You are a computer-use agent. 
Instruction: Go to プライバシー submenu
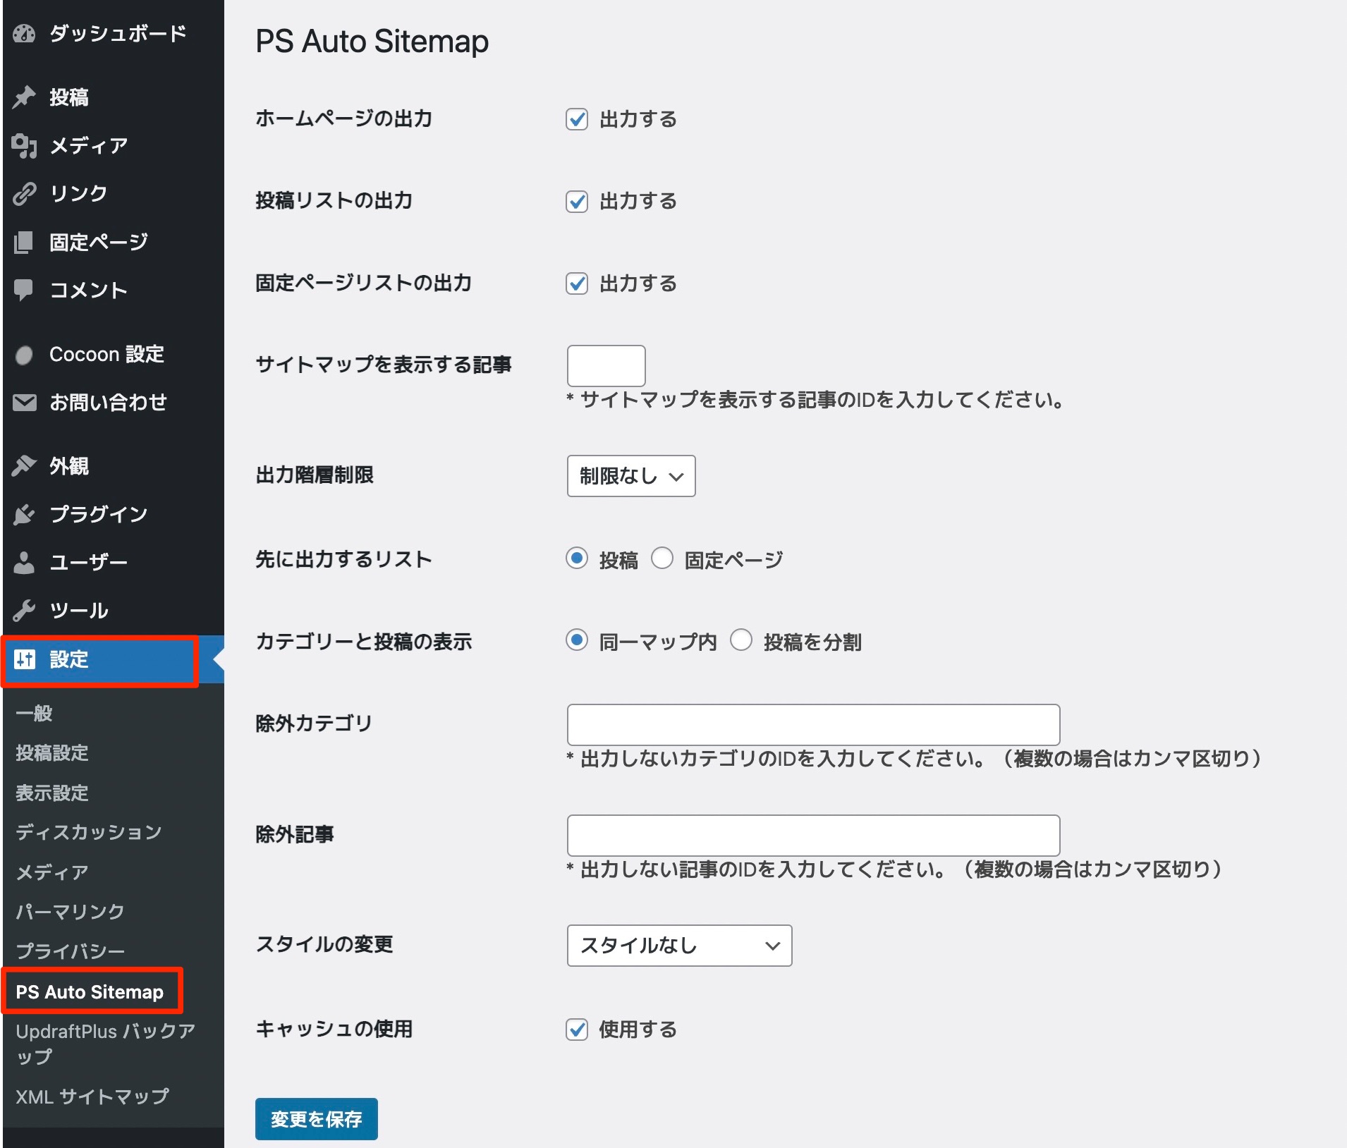point(70,951)
